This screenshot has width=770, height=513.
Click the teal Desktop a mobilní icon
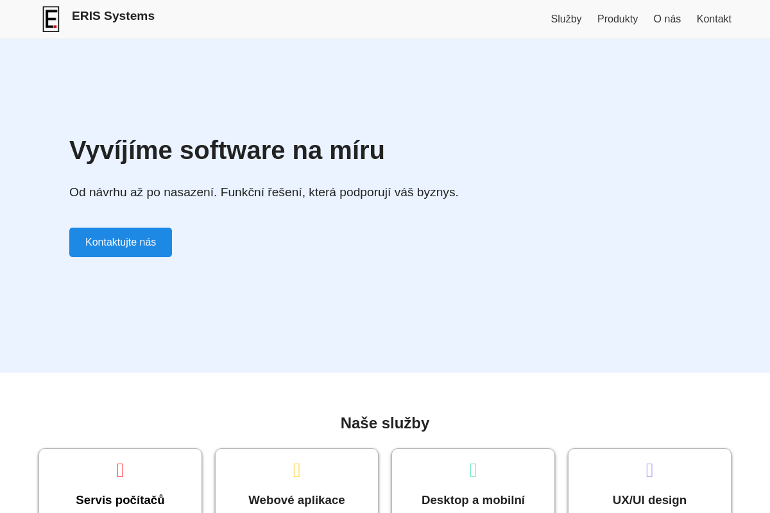coord(473,471)
